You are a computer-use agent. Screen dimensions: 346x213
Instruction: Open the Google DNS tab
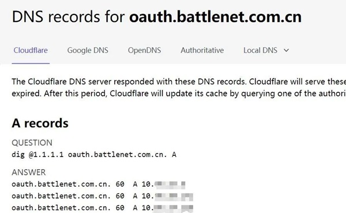point(88,50)
